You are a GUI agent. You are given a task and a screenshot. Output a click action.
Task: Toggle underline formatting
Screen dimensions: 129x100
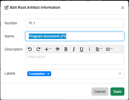[81, 49]
